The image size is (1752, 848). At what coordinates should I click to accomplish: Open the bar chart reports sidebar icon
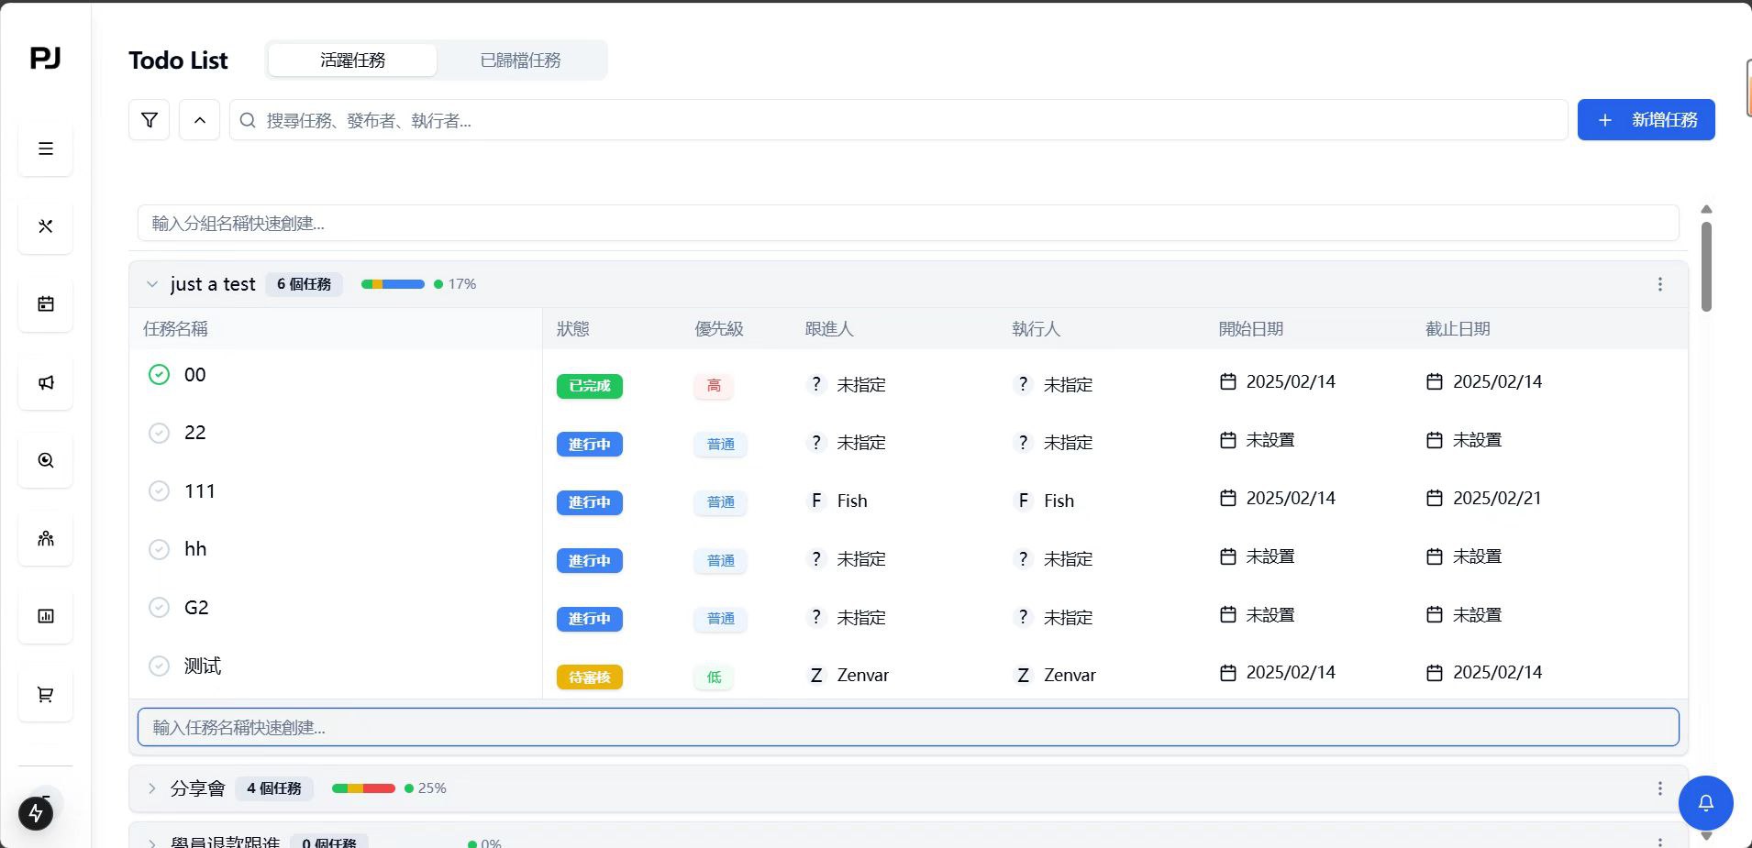(x=46, y=616)
